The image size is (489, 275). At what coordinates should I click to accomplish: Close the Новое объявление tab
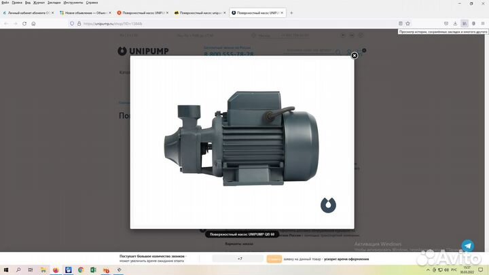coord(110,13)
